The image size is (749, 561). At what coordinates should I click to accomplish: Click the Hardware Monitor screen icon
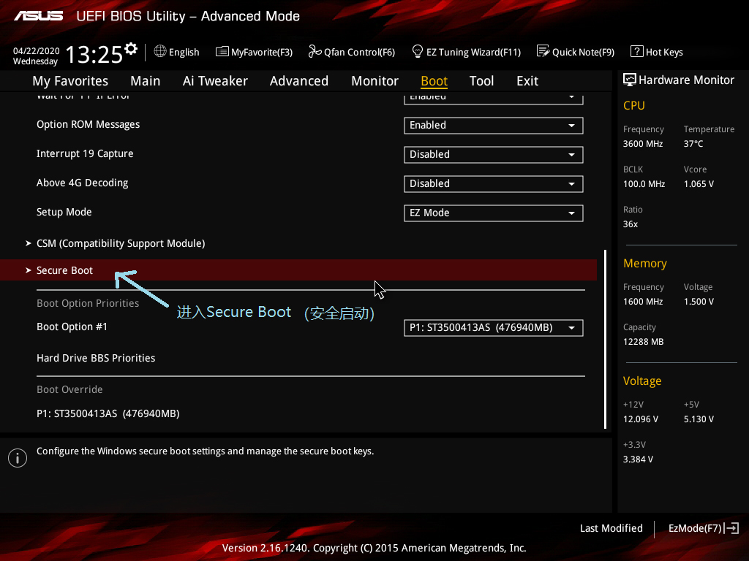click(x=630, y=80)
